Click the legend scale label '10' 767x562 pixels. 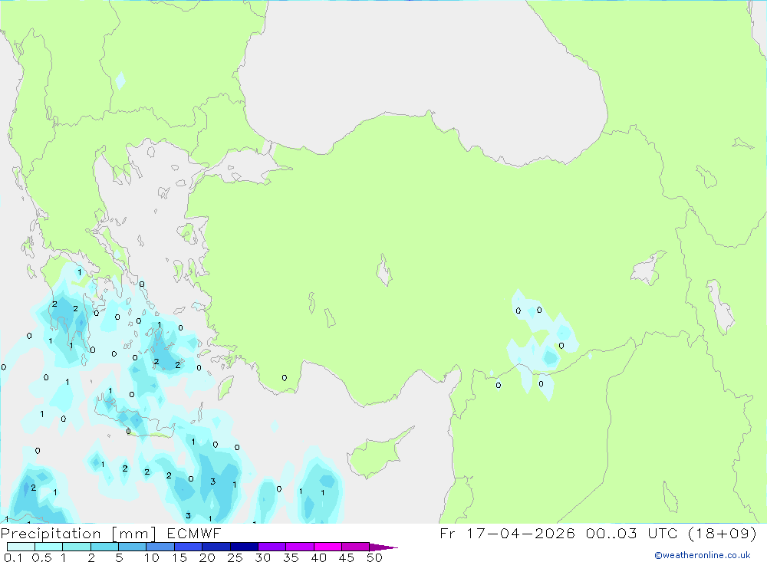[x=152, y=557]
